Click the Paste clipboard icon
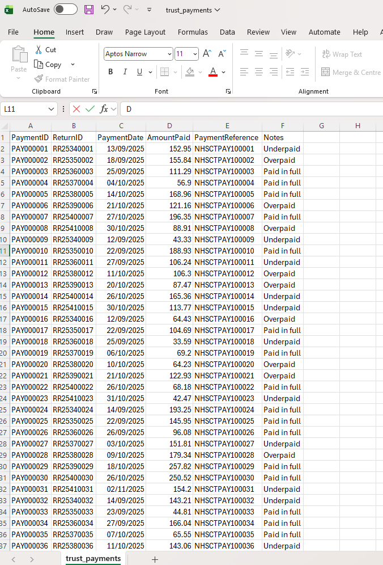 [x=19, y=55]
